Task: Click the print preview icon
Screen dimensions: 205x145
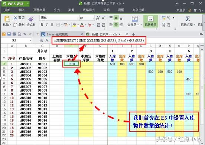Action: (19, 34)
